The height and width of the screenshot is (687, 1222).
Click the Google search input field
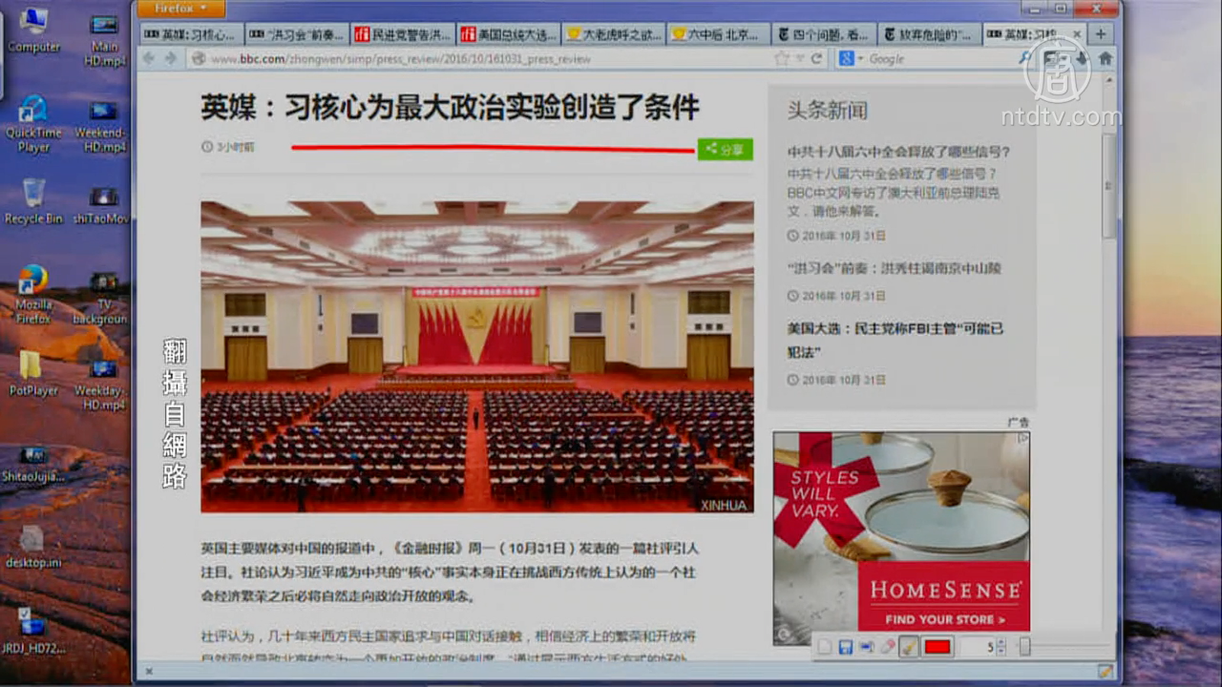[x=939, y=59]
